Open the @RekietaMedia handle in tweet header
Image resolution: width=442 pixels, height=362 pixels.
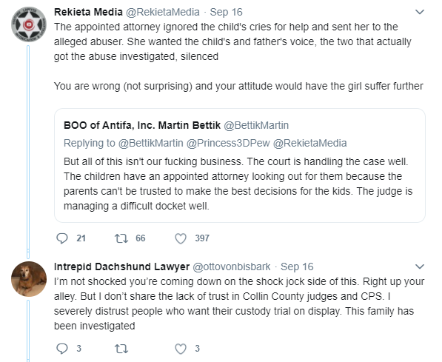click(x=163, y=12)
